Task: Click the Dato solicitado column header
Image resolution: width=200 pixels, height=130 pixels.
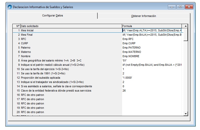Action: [71, 26]
